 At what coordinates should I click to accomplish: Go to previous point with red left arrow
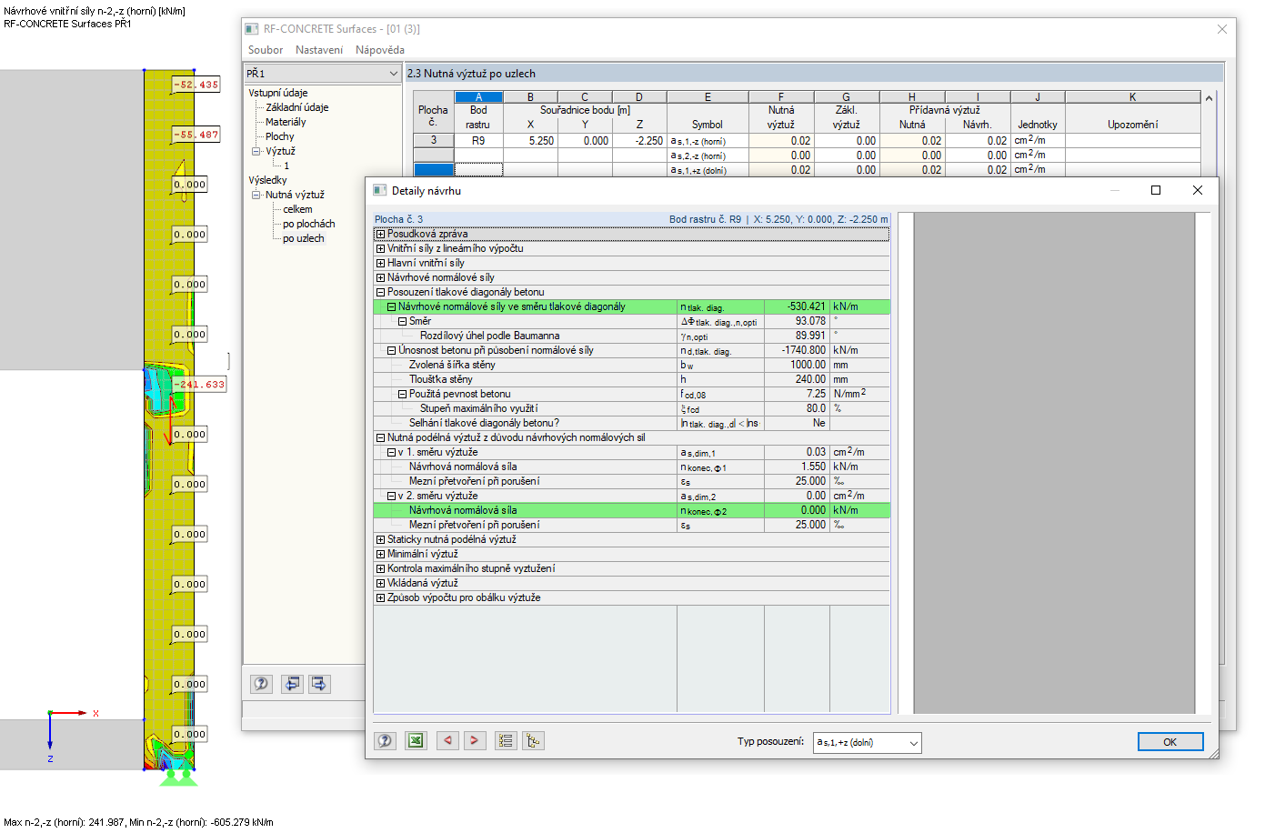[x=447, y=741]
